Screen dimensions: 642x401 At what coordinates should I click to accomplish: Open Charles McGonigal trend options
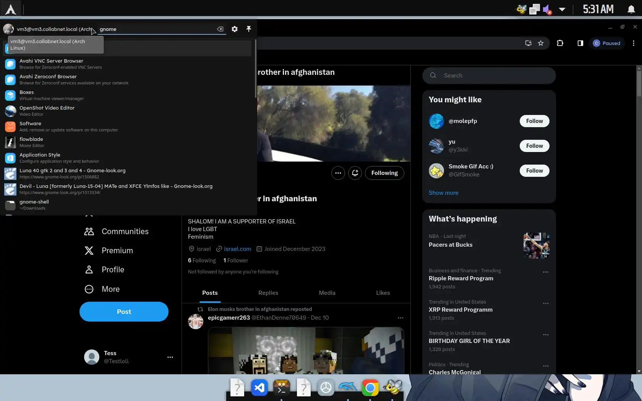click(546, 366)
